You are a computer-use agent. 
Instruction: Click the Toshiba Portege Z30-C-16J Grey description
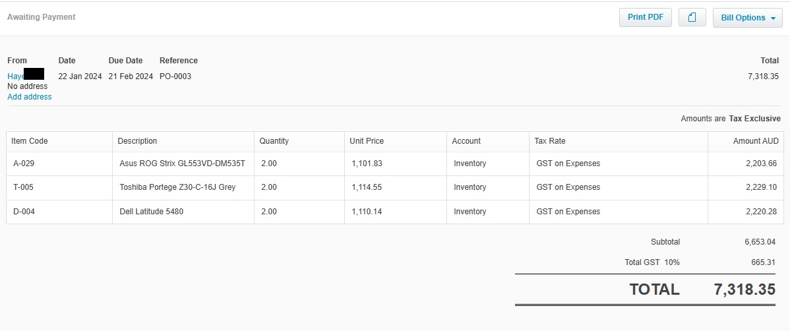click(x=177, y=187)
